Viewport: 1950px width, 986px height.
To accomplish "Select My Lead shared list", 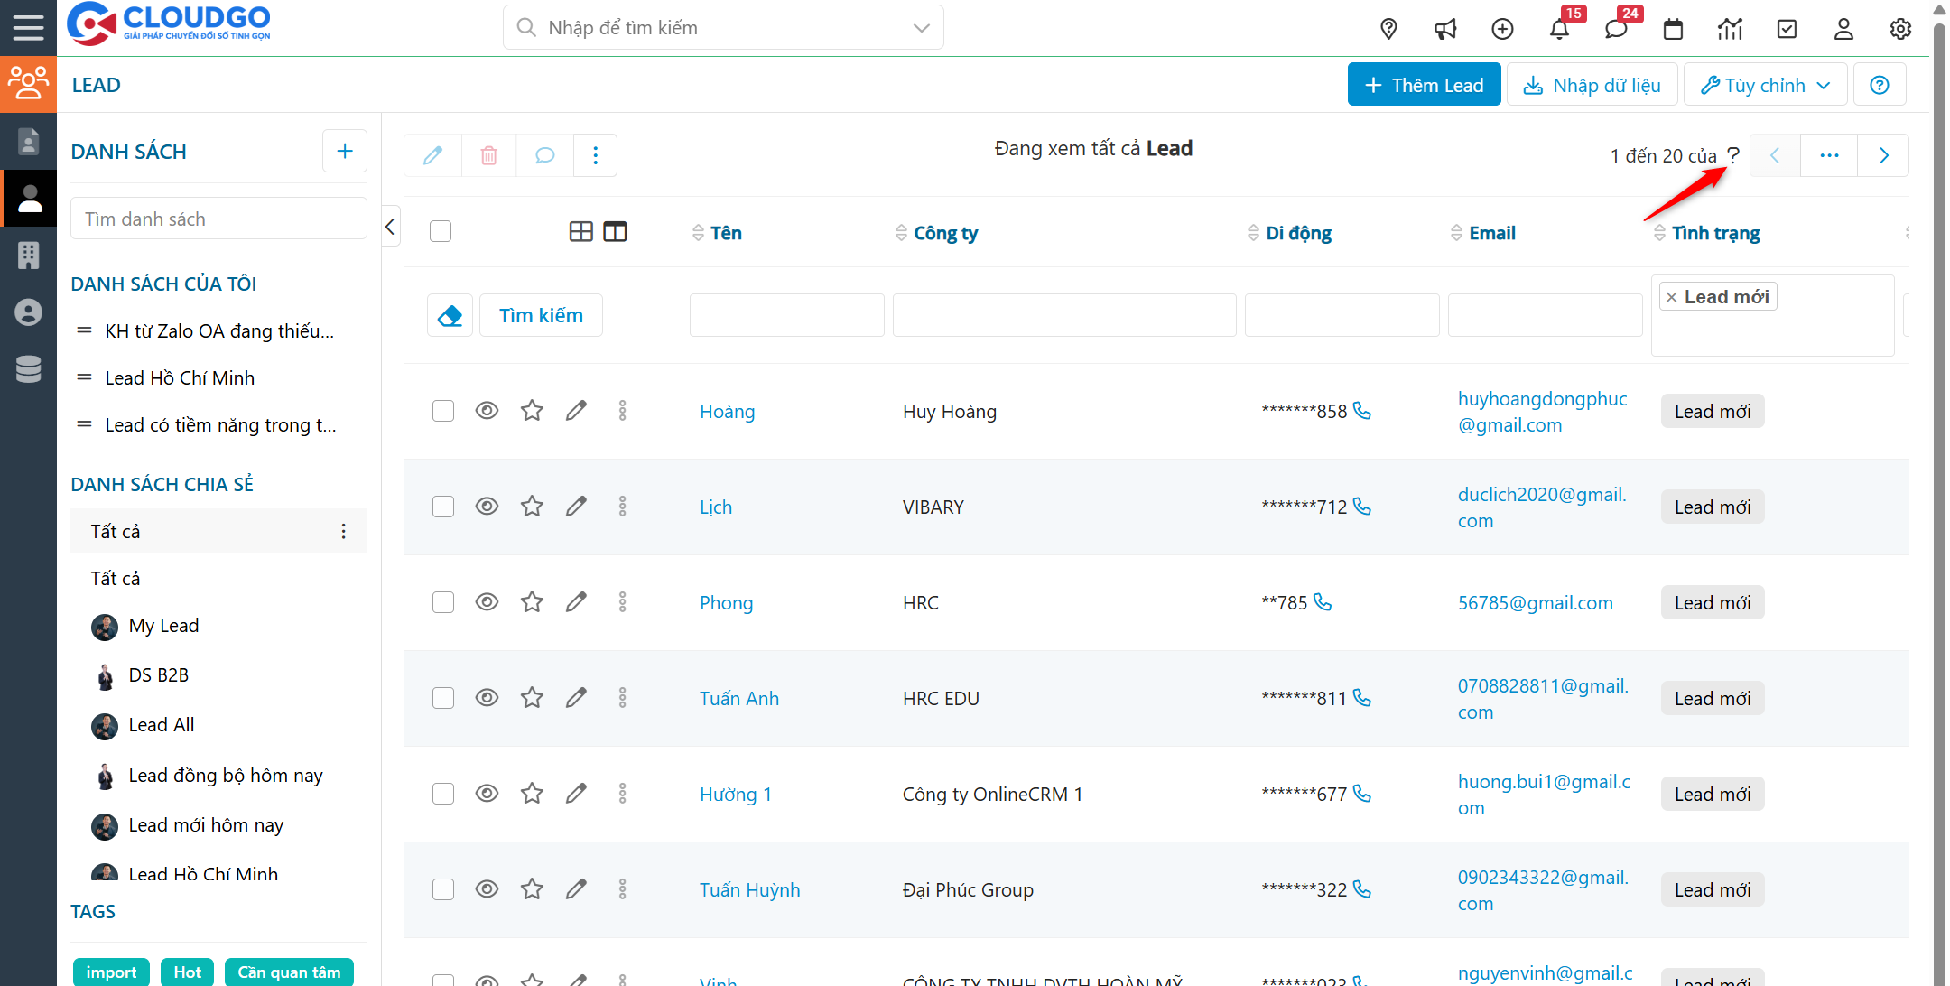I will [x=162, y=626].
